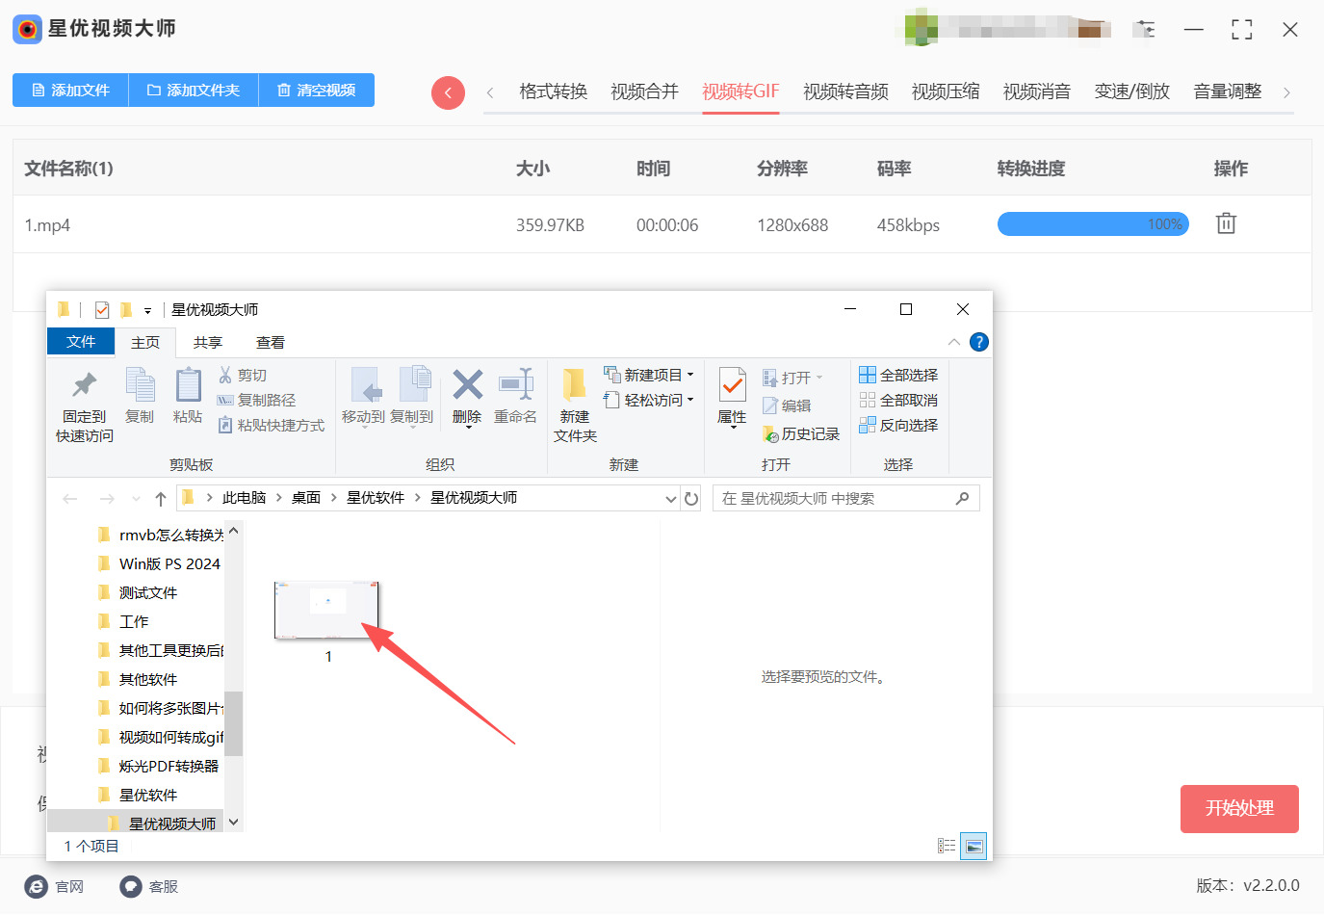
Task: Click Rename in the Explorer ribbon
Action: 515,396
